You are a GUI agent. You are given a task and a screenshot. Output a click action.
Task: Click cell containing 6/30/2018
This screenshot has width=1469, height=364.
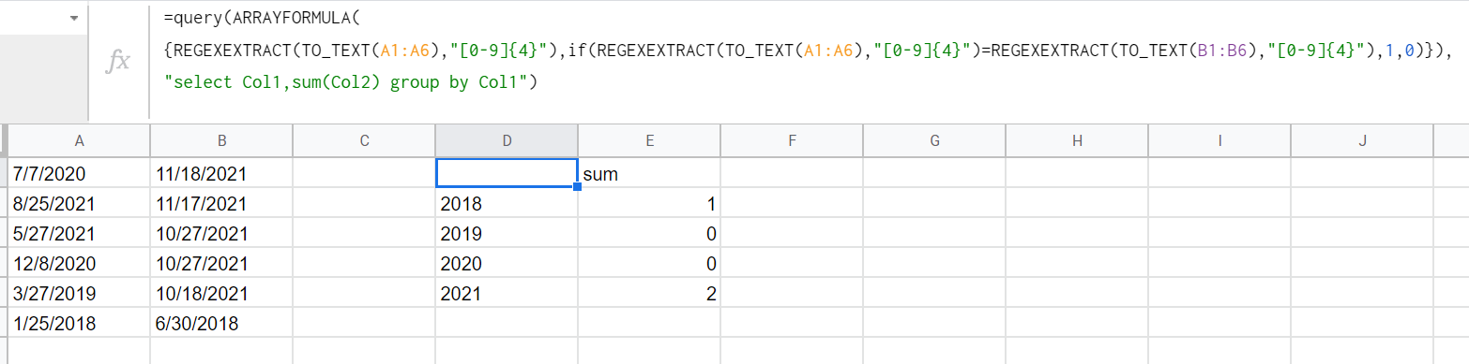221,323
